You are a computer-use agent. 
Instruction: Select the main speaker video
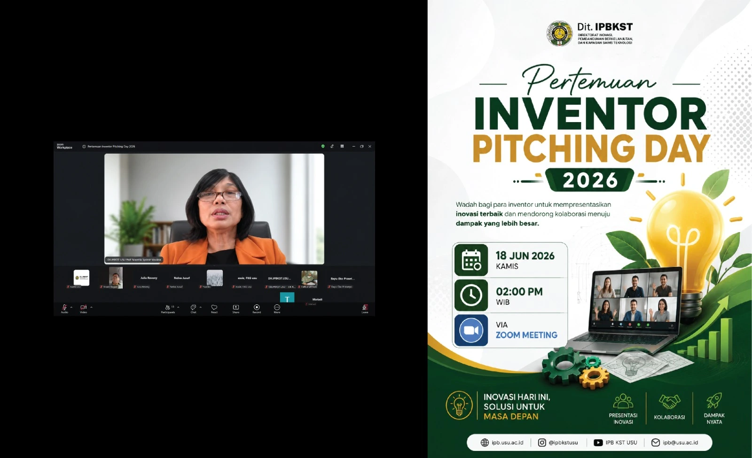pyautogui.click(x=214, y=209)
